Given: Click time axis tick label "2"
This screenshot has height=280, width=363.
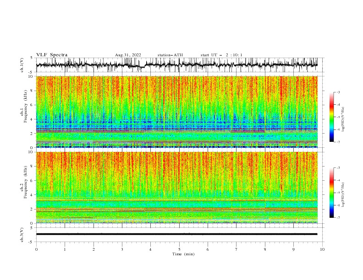Looking at the screenshot, I should pos(93,249).
